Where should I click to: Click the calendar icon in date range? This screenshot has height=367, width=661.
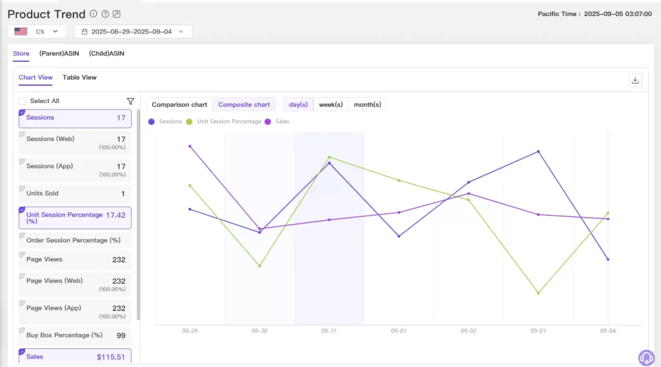pos(85,32)
